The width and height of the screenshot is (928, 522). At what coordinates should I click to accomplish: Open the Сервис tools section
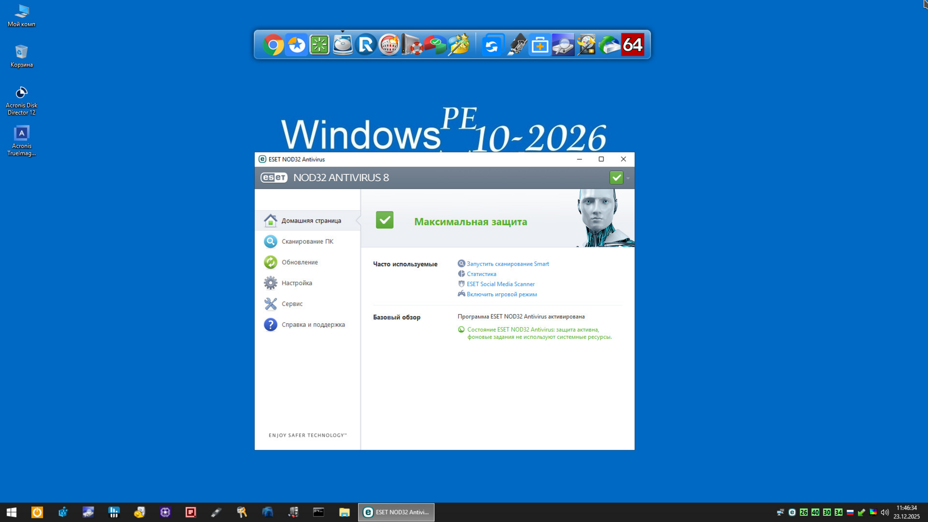[x=292, y=303]
